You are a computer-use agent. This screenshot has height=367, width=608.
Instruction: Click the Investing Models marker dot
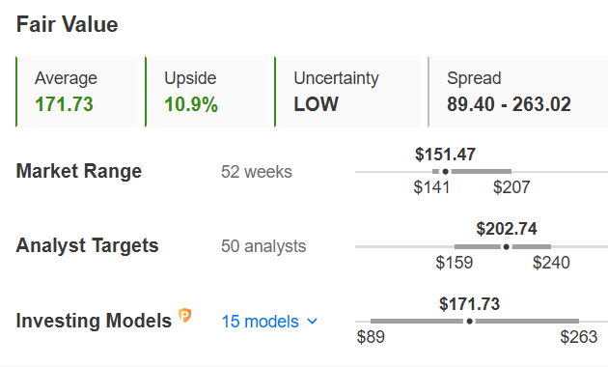point(470,322)
